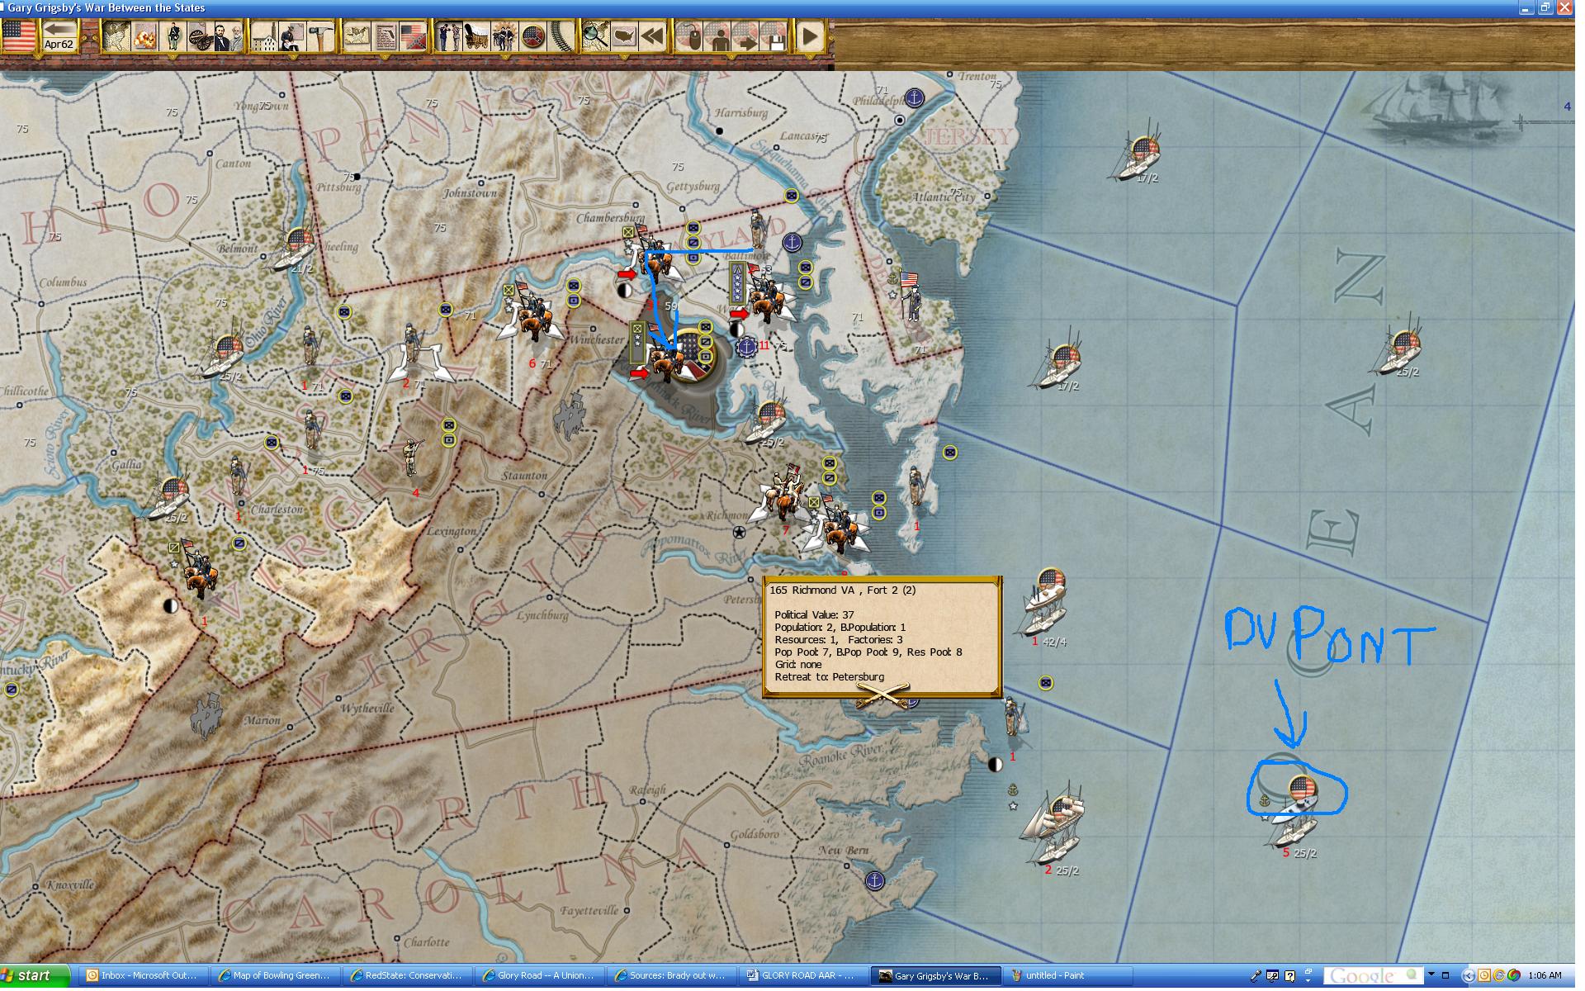Click the mouse preferences toolbar icon
The image size is (1585, 991).
[689, 36]
